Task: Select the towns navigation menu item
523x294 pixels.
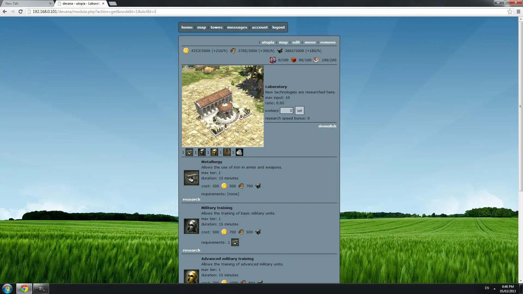Action: click(x=217, y=27)
